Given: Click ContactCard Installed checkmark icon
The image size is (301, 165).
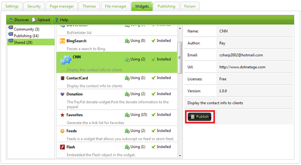Looking at the screenshot, I should coord(153,77).
